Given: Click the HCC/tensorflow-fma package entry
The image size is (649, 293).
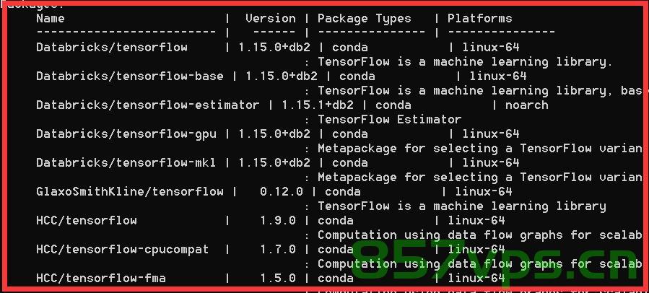Looking at the screenshot, I should click(x=101, y=278).
